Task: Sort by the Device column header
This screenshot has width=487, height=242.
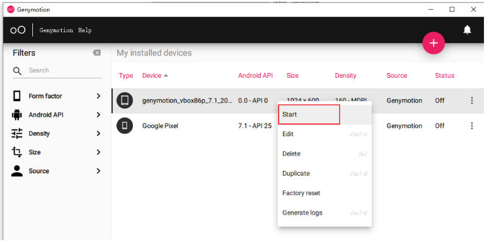Action: pyautogui.click(x=152, y=75)
